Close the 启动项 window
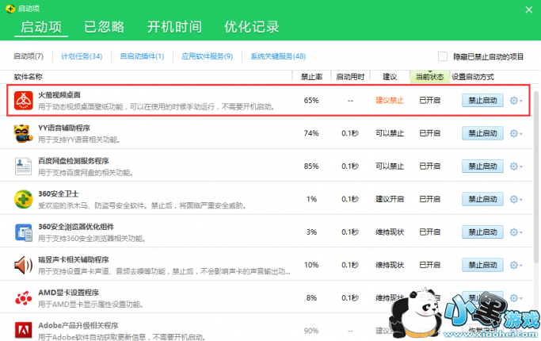 528,10
